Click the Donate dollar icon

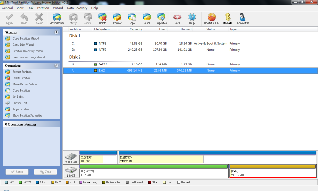pos(228,17)
